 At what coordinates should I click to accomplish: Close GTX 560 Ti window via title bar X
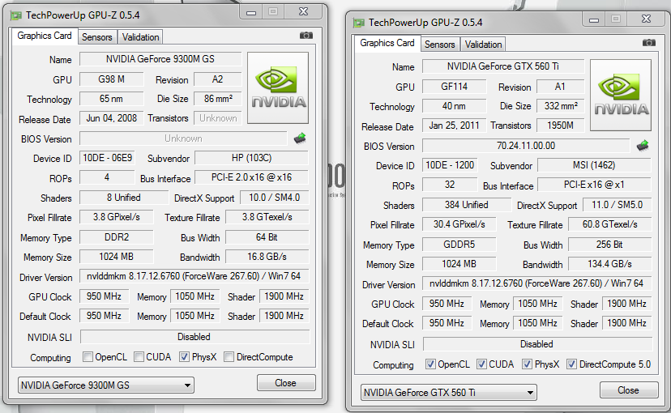click(646, 19)
